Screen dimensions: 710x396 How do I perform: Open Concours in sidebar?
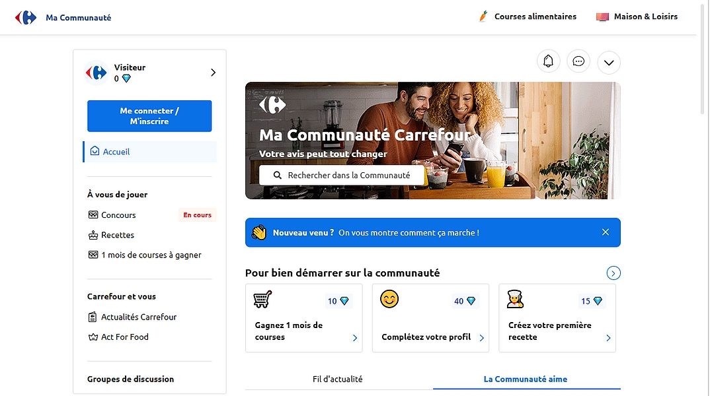pyautogui.click(x=118, y=215)
